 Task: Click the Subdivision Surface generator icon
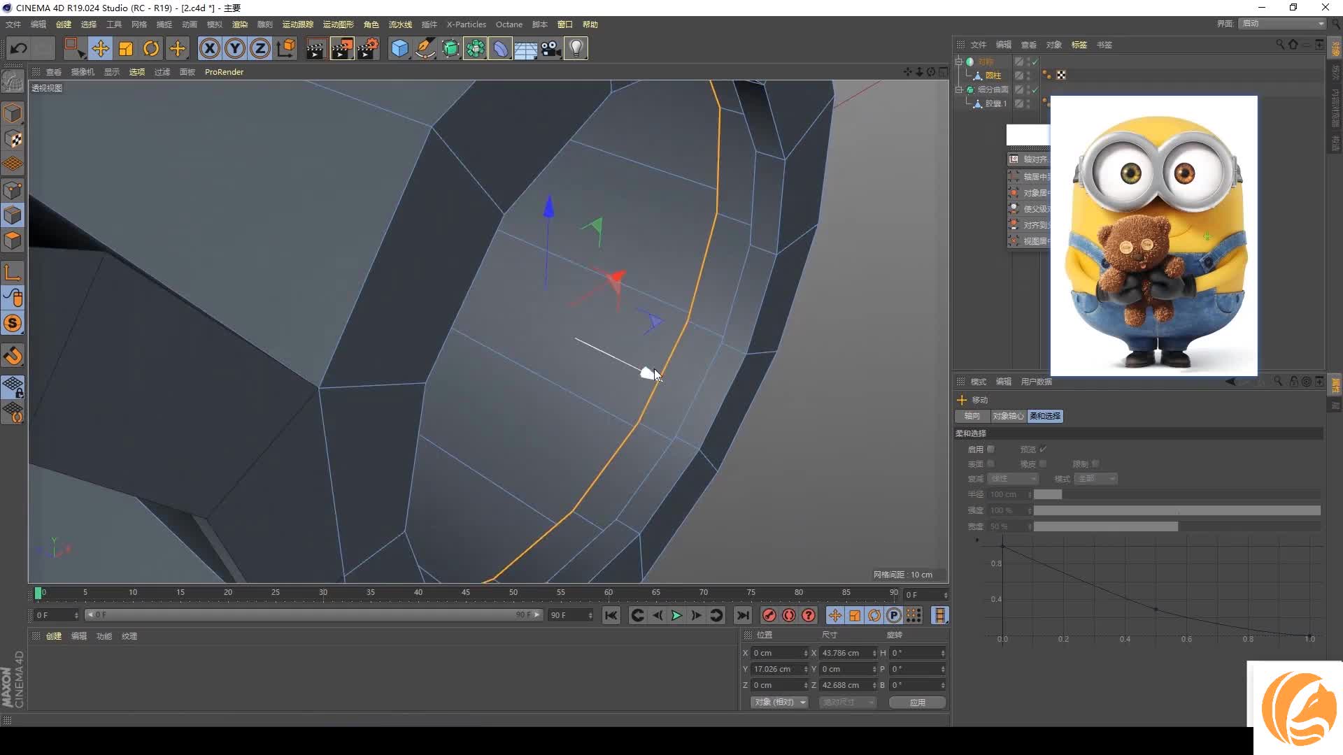[x=450, y=48]
